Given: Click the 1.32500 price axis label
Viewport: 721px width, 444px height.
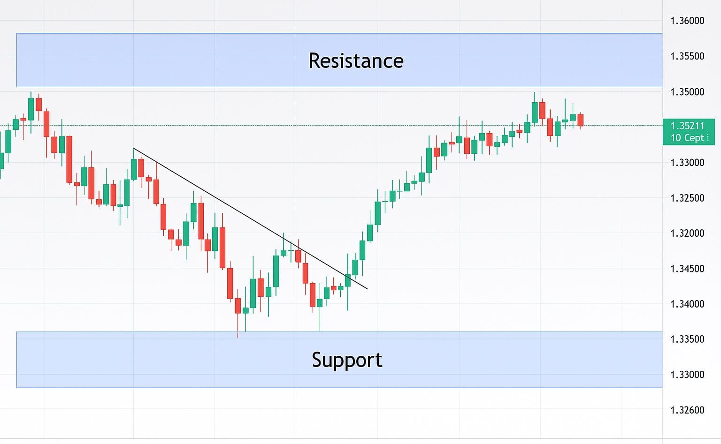Looking at the screenshot, I should [687, 198].
